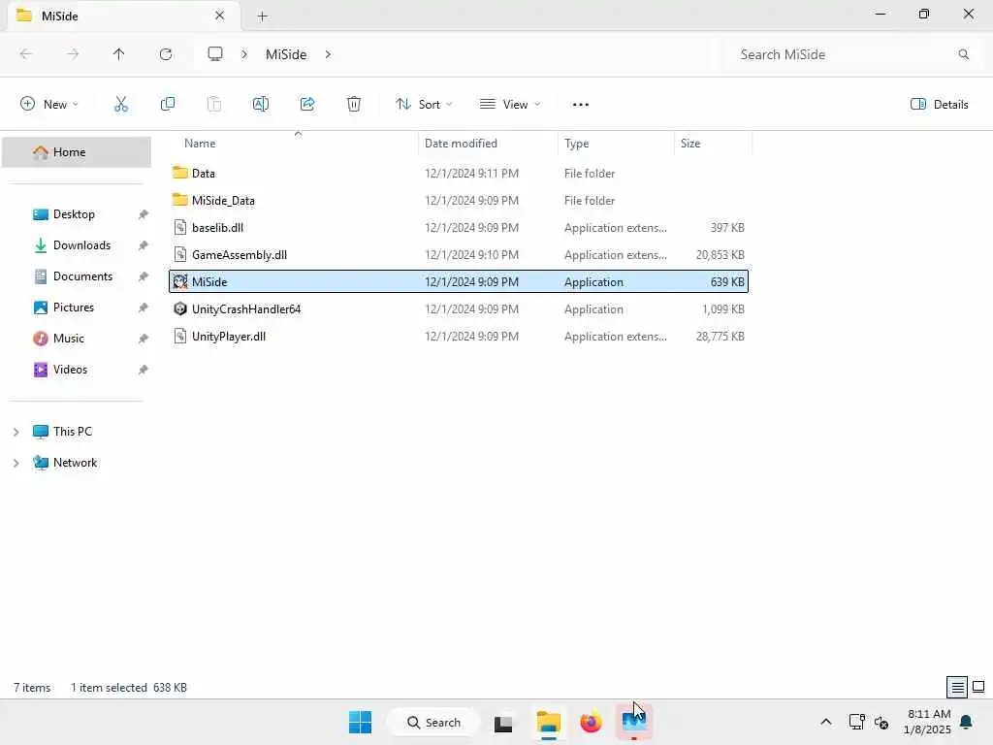Go up one folder level
The image size is (993, 745).
pos(118,54)
